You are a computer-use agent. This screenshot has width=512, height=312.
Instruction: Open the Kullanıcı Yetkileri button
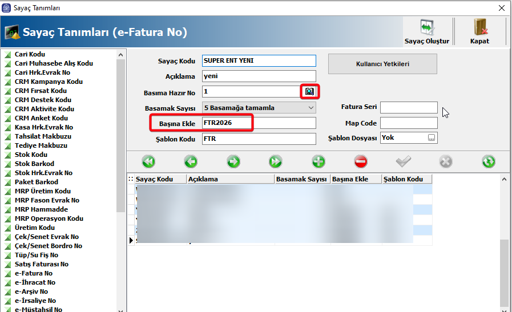tap(382, 64)
